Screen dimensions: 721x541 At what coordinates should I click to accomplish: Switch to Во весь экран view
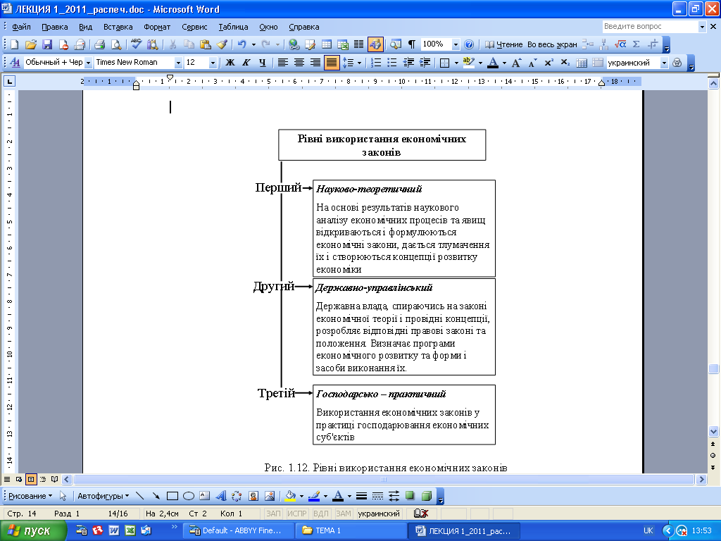[x=552, y=44]
